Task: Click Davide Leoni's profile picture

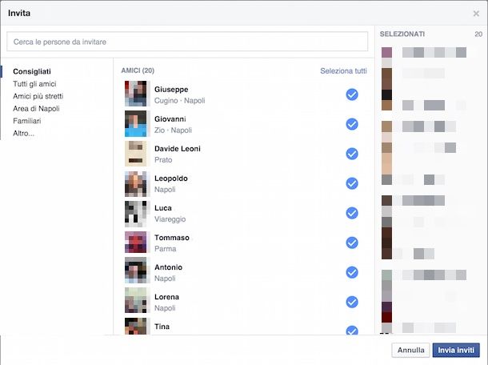Action: click(x=136, y=153)
